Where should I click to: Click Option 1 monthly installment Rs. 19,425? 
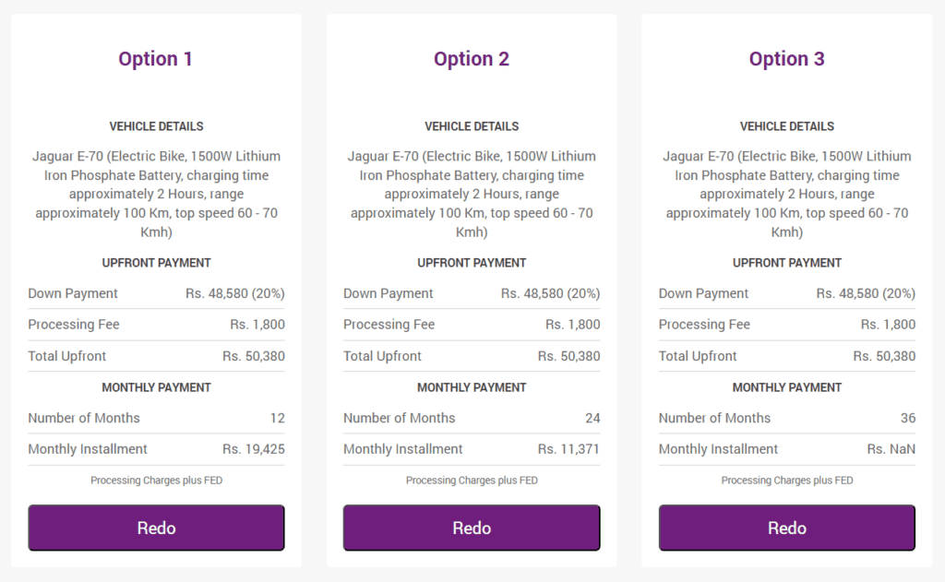253,449
